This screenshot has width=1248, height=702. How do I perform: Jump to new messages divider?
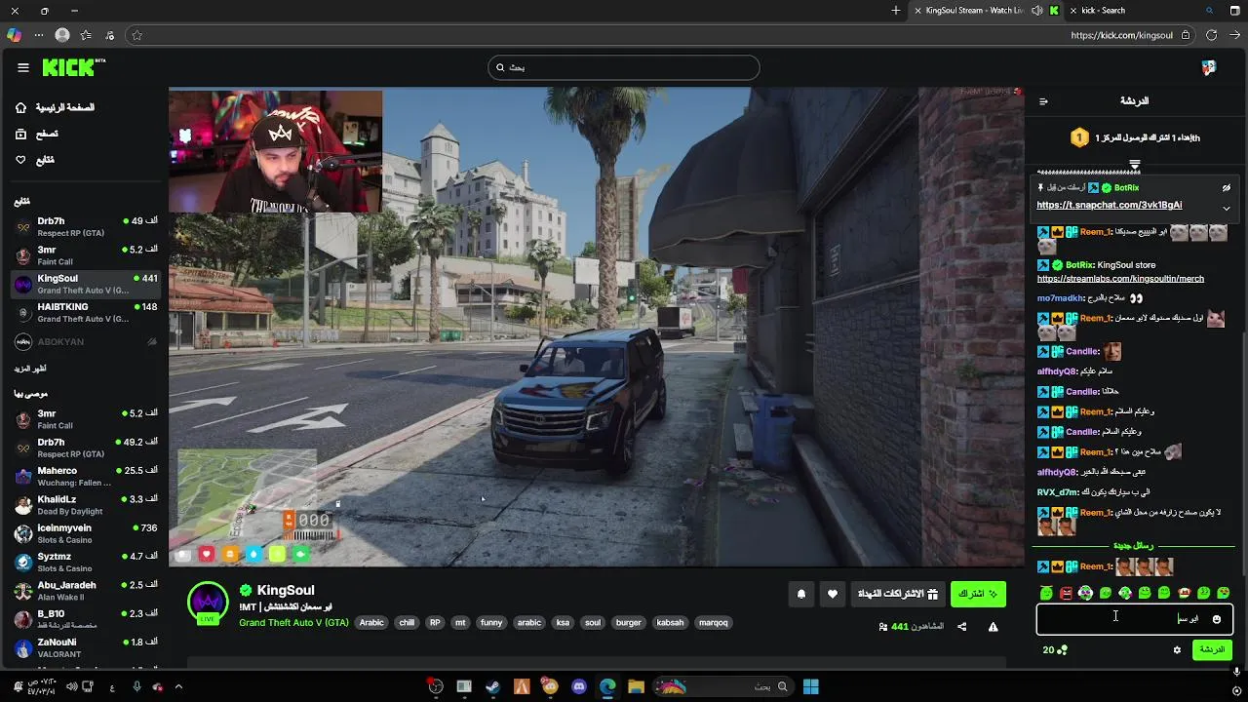pyautogui.click(x=1133, y=546)
